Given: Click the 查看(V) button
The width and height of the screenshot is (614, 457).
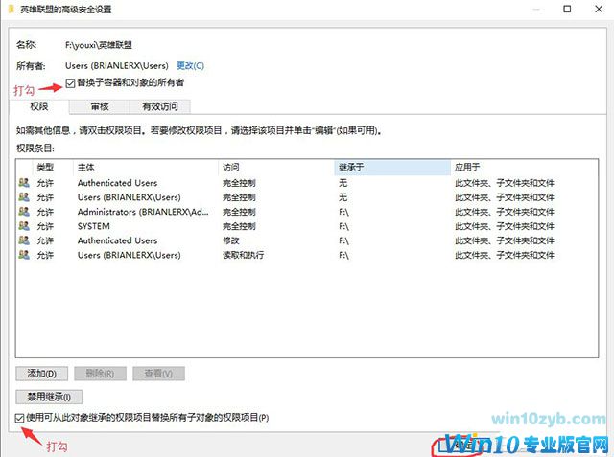Looking at the screenshot, I should 158,374.
